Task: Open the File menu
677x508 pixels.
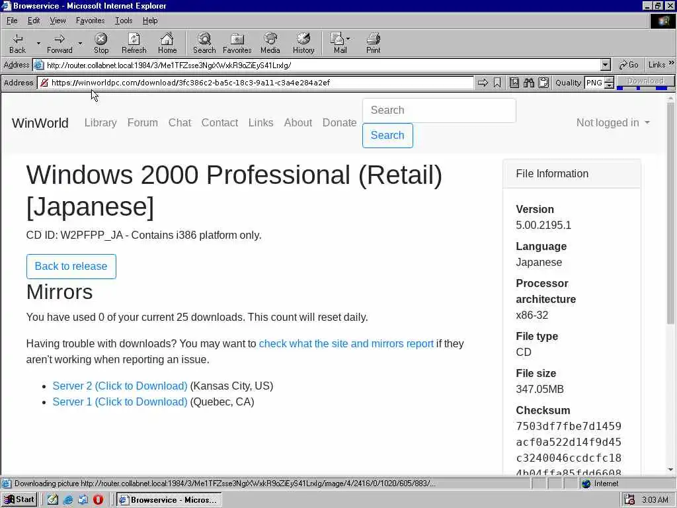Action: tap(12, 21)
